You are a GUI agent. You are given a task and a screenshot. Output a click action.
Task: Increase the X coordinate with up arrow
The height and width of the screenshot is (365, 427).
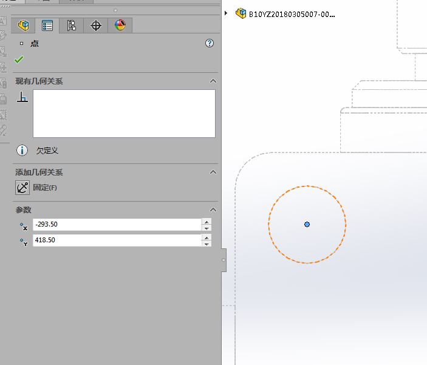pyautogui.click(x=207, y=222)
